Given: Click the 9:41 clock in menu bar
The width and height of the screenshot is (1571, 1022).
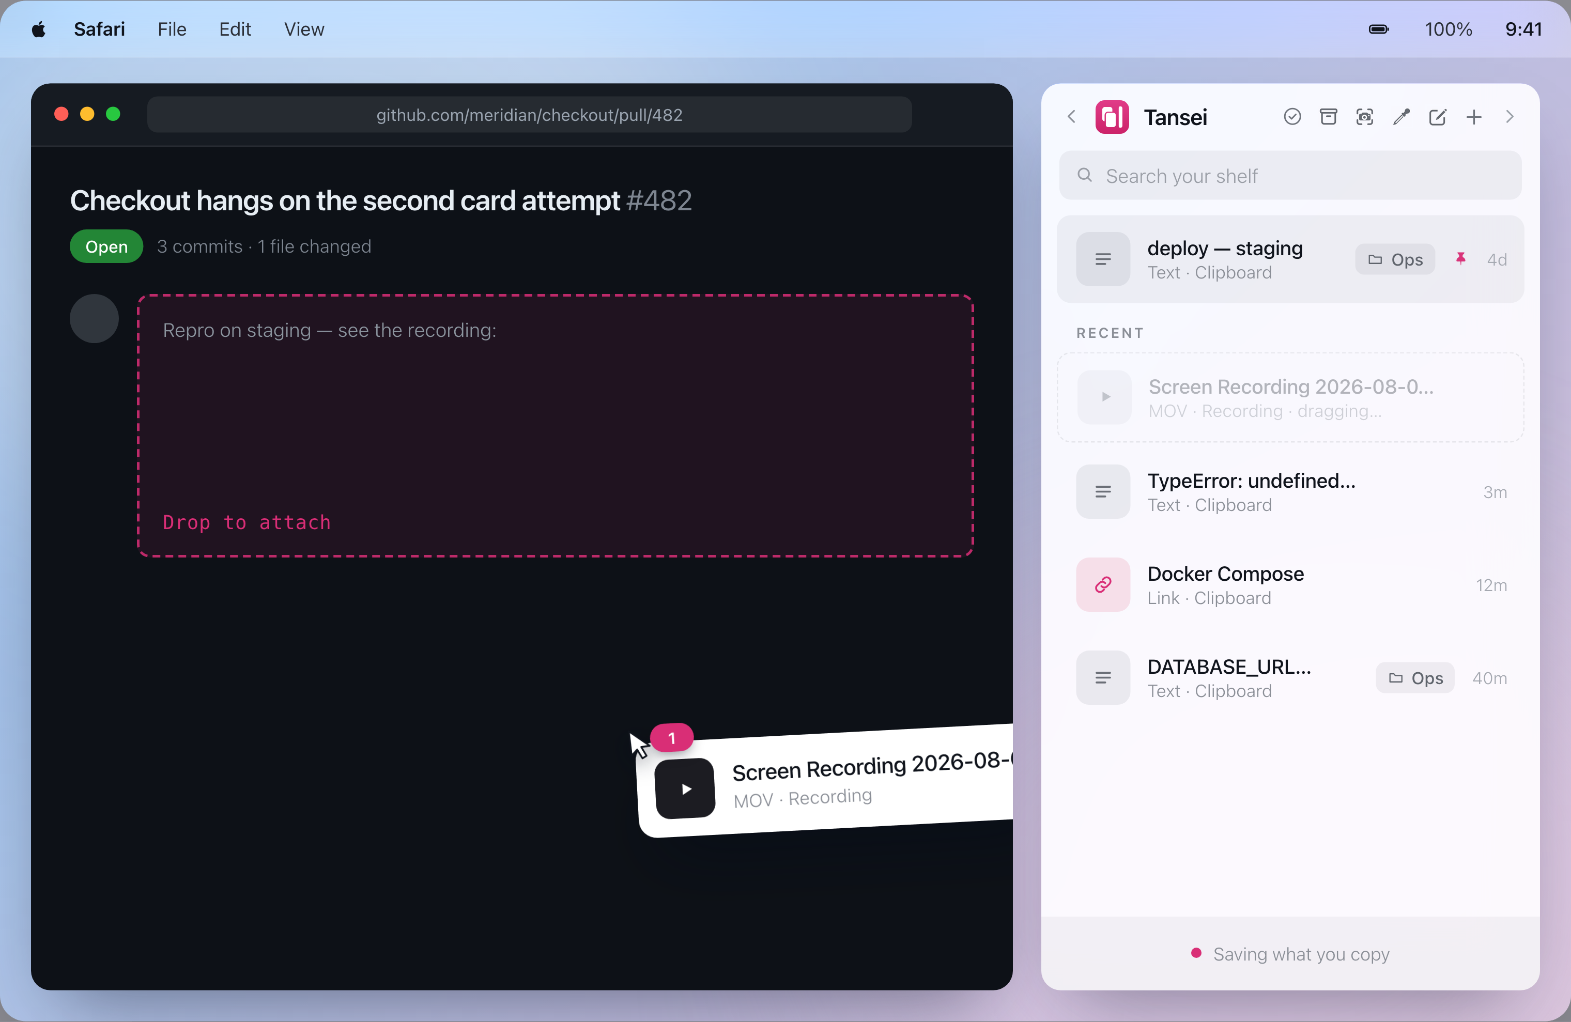Looking at the screenshot, I should pyautogui.click(x=1523, y=29).
